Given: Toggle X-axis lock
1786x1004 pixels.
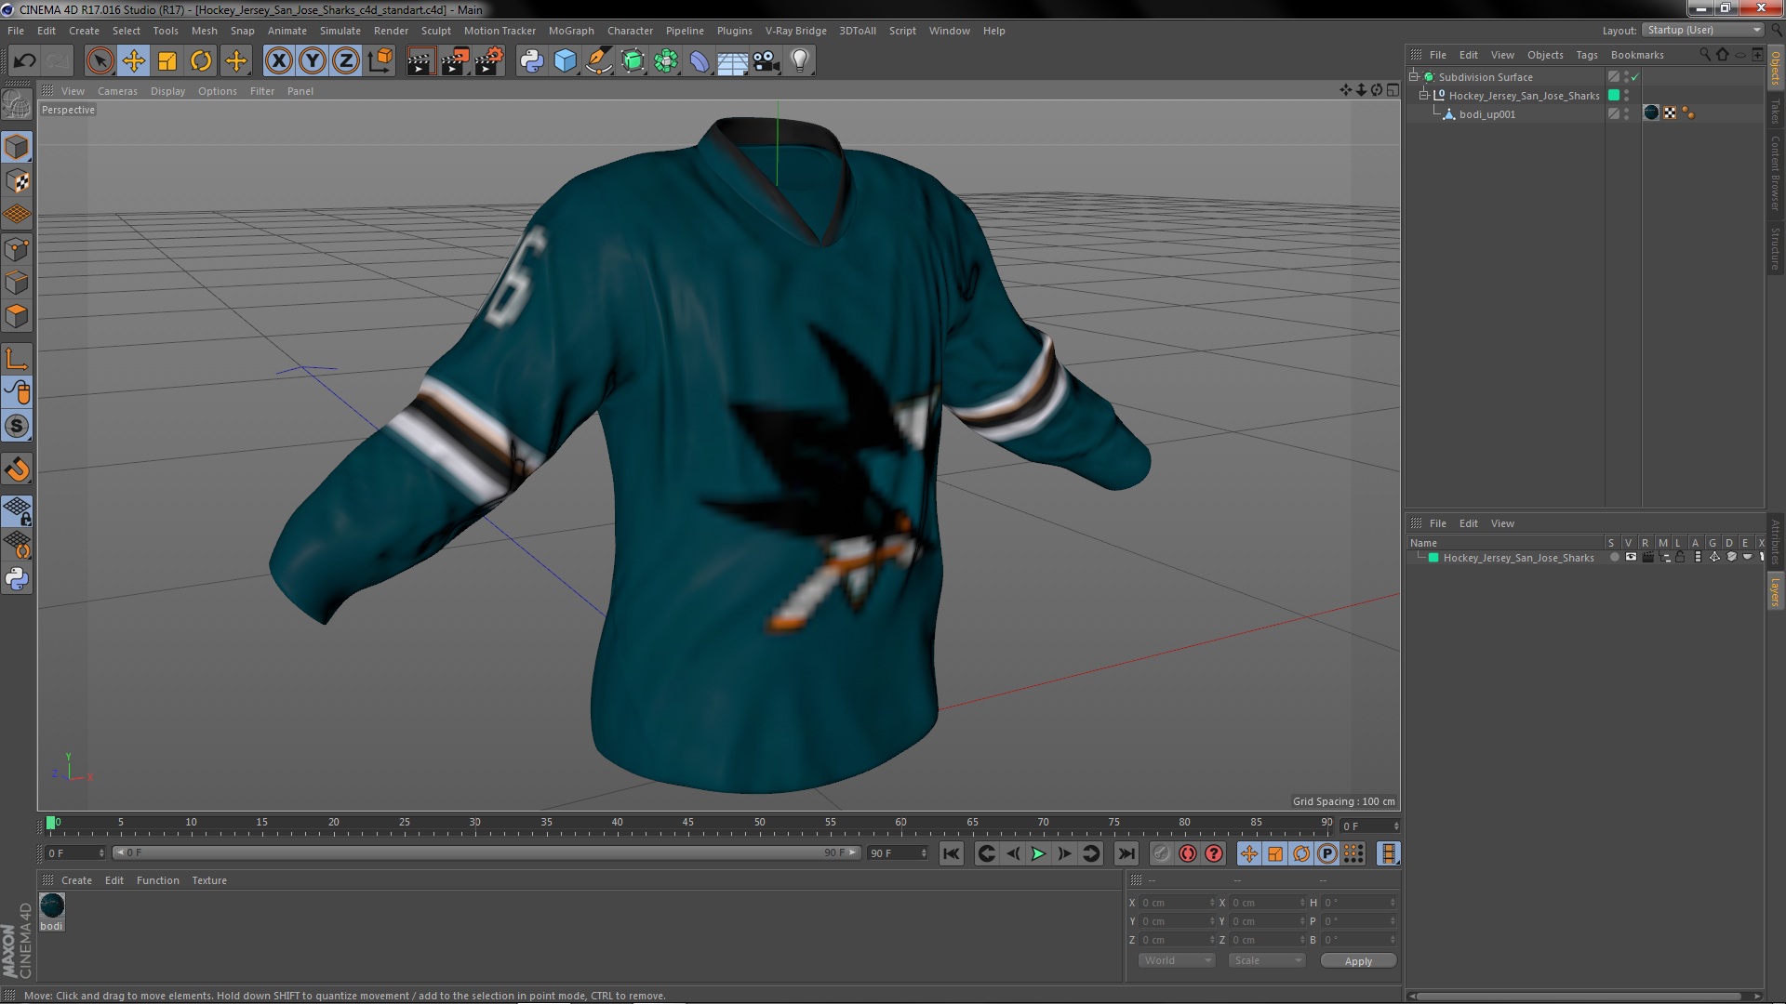Looking at the screenshot, I should [278, 61].
